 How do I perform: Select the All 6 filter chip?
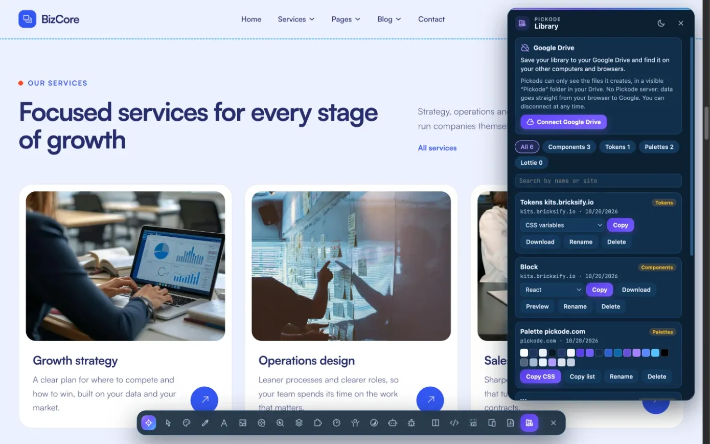[x=527, y=147]
